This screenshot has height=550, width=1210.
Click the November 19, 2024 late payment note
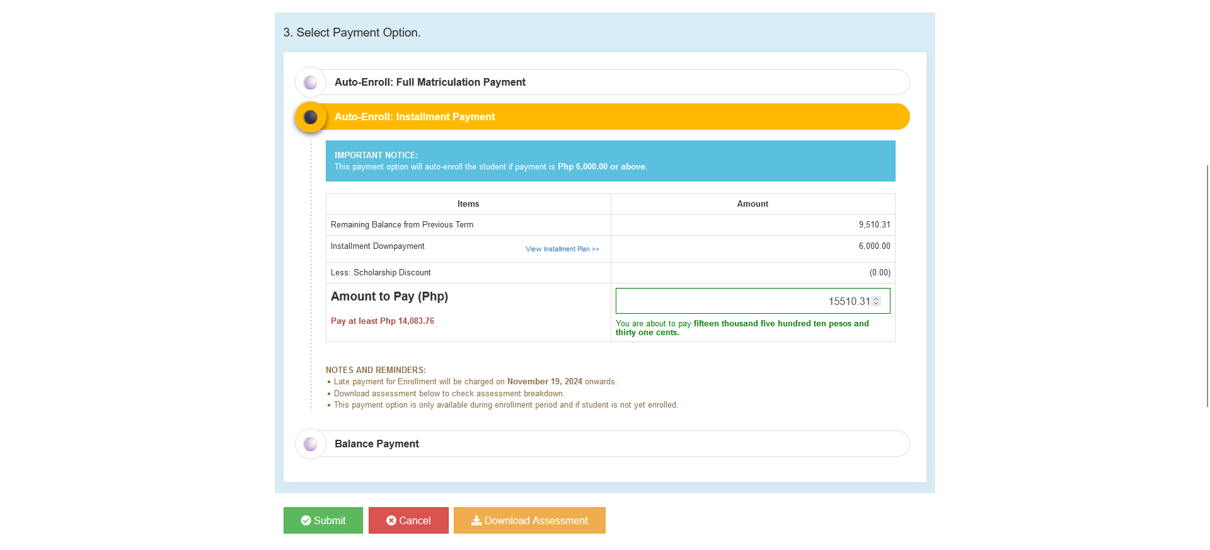(475, 382)
